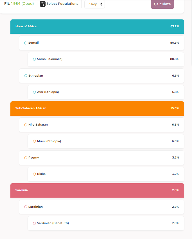Select the Sardinian (Benetutti) circle marker
The height and width of the screenshot is (239, 192).
click(35, 223)
